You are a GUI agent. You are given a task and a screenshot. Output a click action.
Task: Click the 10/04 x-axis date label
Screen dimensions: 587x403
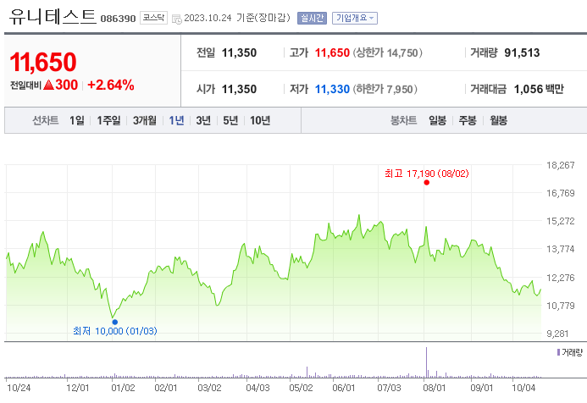coord(523,388)
